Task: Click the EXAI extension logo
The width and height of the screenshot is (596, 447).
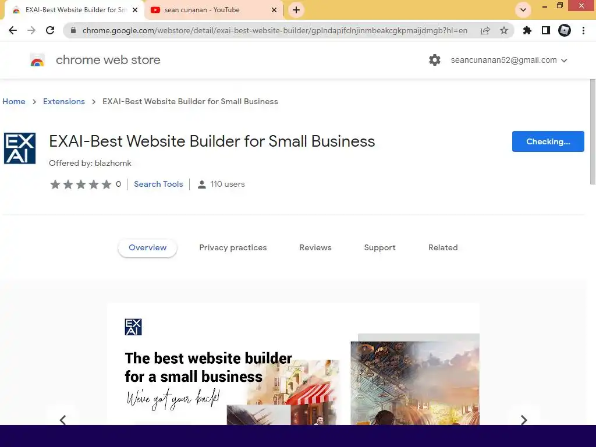Action: [x=20, y=148]
